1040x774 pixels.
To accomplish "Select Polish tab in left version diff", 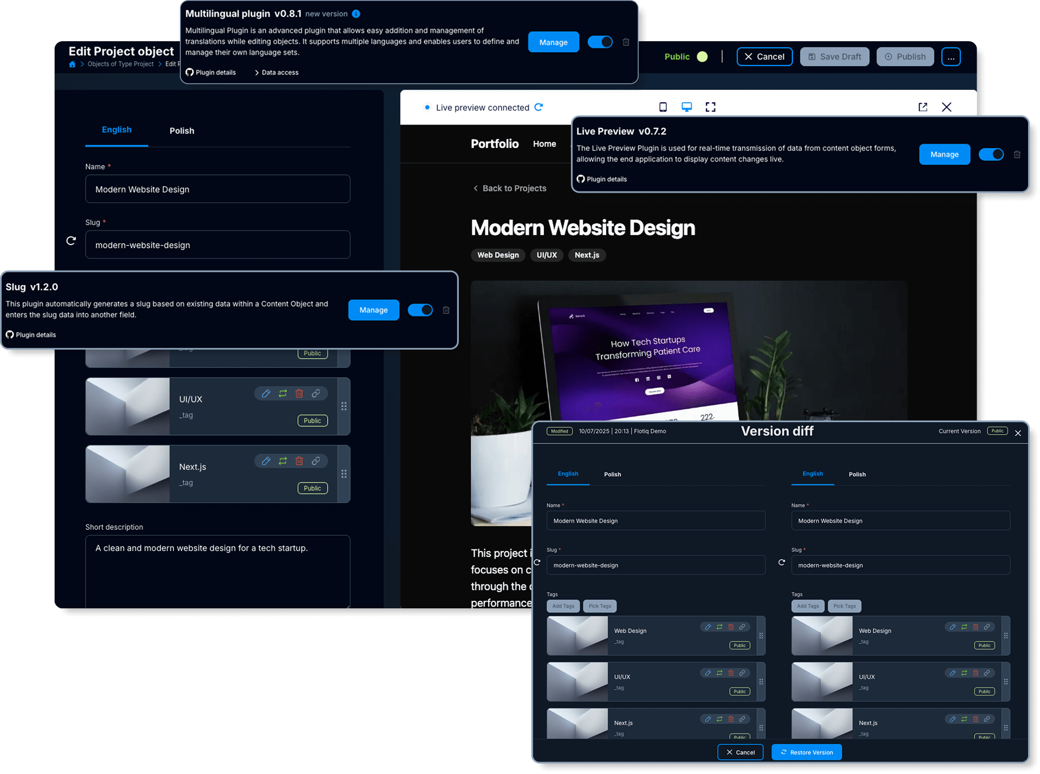I will (x=612, y=475).
